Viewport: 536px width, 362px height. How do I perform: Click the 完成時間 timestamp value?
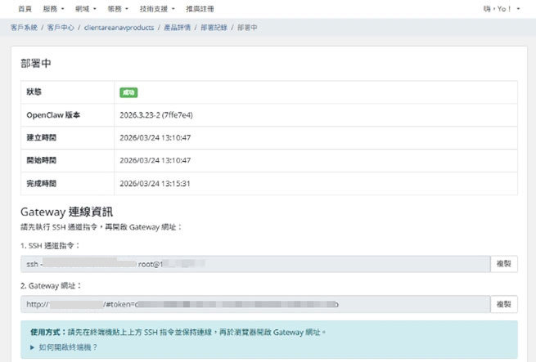tap(155, 183)
